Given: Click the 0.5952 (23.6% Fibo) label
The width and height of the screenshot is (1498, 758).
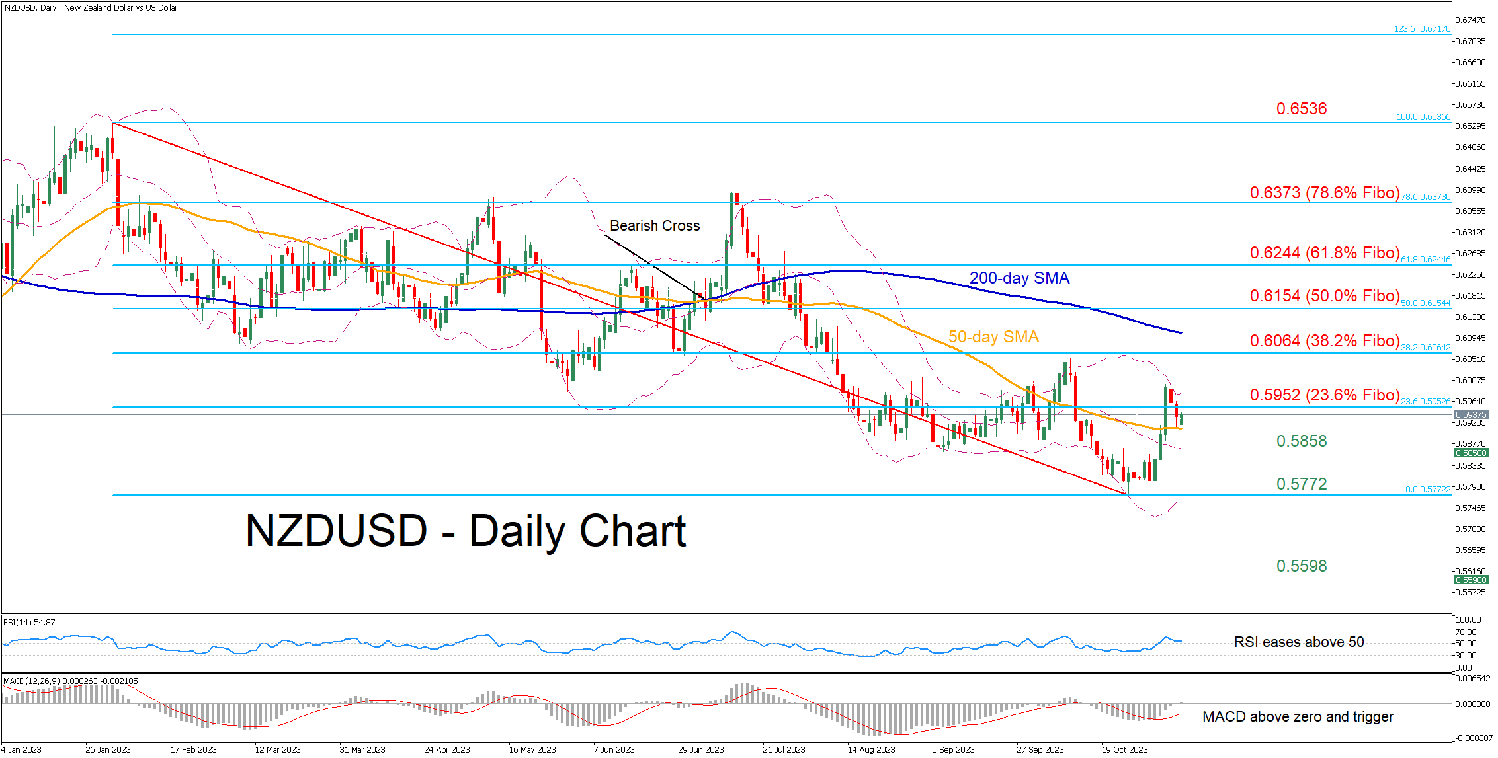Looking at the screenshot, I should pyautogui.click(x=1324, y=395).
